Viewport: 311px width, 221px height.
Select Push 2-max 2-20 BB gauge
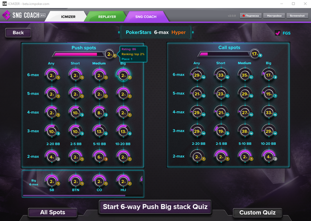pyautogui.click(x=52, y=157)
